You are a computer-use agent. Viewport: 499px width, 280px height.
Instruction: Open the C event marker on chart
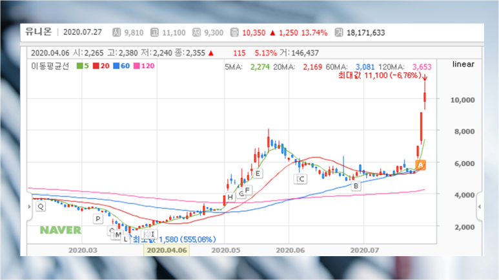[x=300, y=179]
